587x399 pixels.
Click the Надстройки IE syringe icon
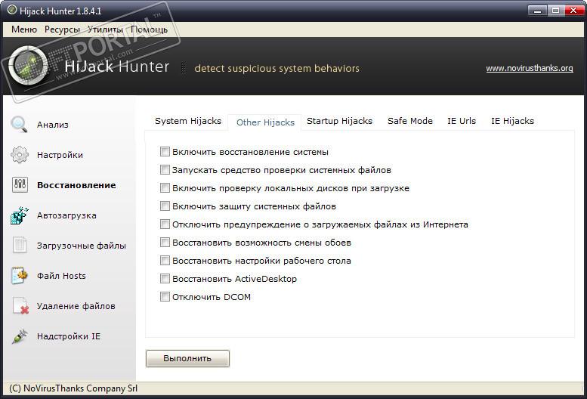(x=20, y=336)
